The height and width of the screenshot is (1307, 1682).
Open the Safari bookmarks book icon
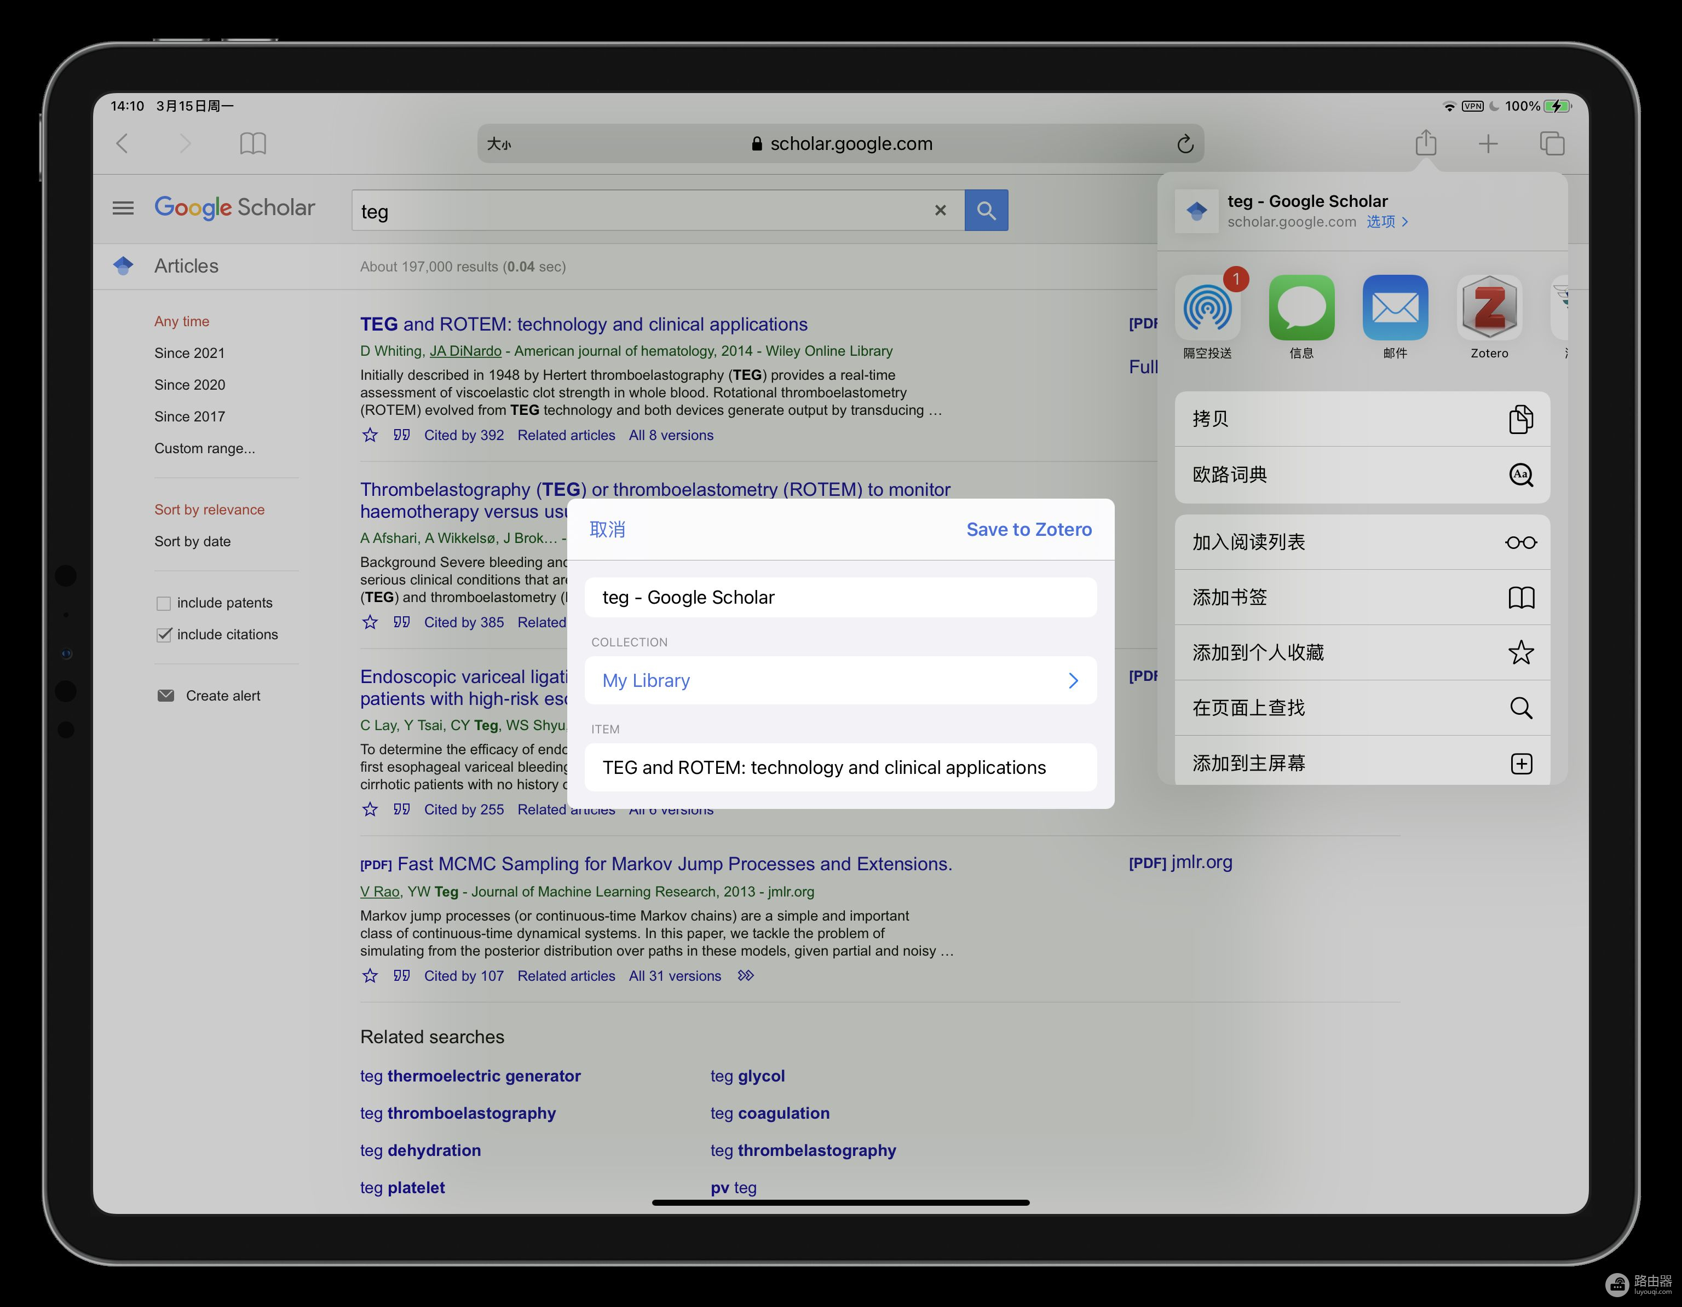tap(252, 143)
